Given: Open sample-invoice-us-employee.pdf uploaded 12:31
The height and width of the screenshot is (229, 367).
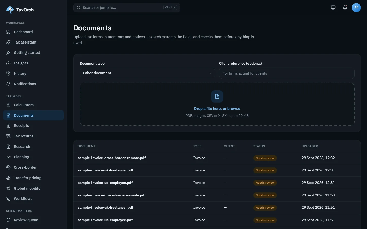Looking at the screenshot, I should [x=105, y=183].
